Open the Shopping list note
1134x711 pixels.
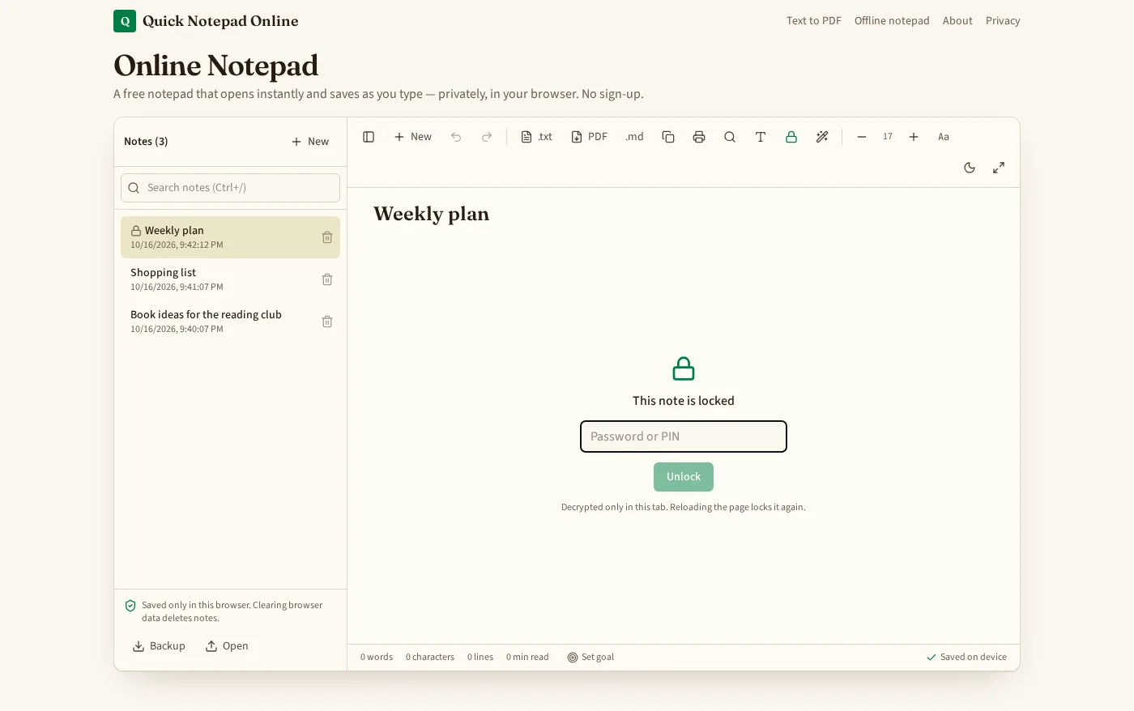pos(230,279)
